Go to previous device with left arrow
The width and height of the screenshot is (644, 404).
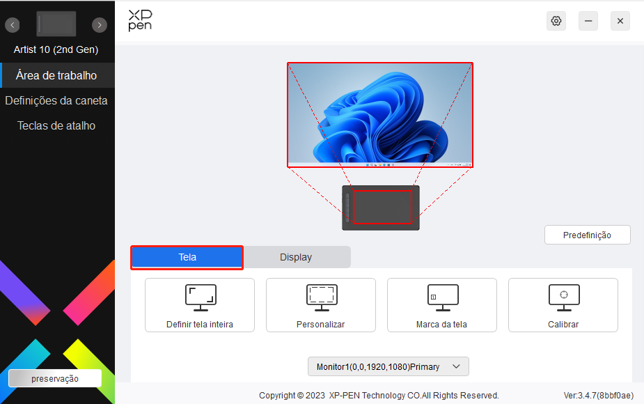13,25
